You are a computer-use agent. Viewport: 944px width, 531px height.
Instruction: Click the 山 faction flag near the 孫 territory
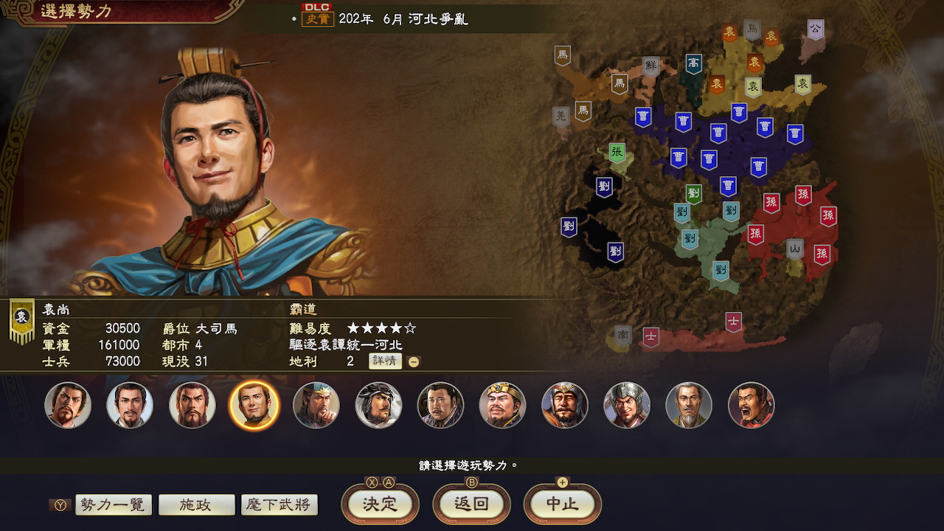pyautogui.click(x=795, y=249)
